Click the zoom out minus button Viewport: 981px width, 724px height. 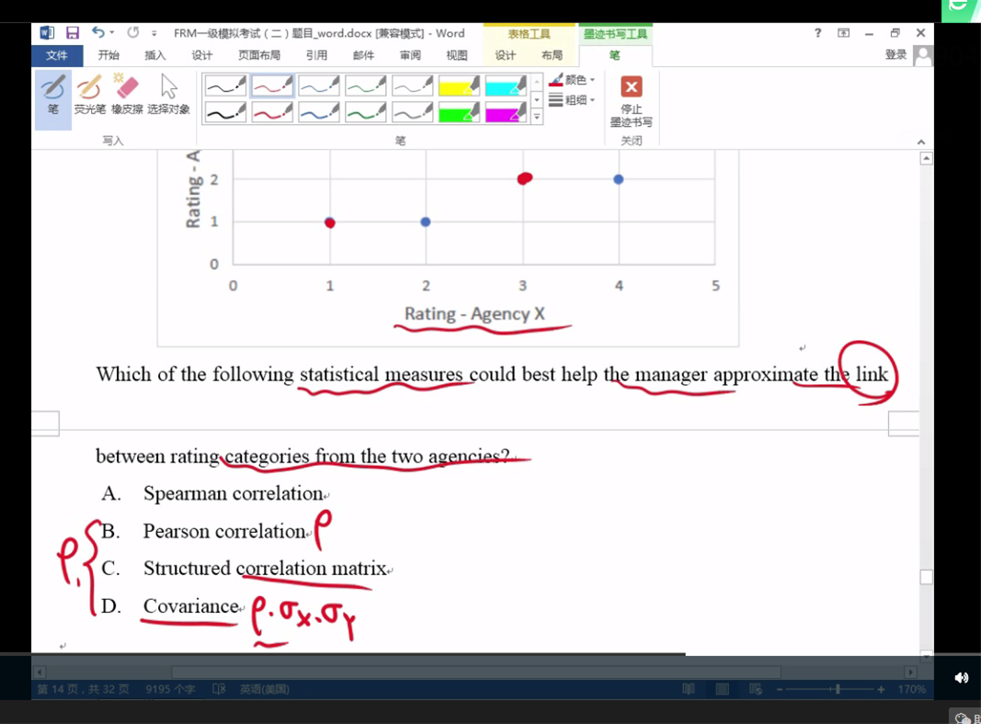tap(780, 689)
